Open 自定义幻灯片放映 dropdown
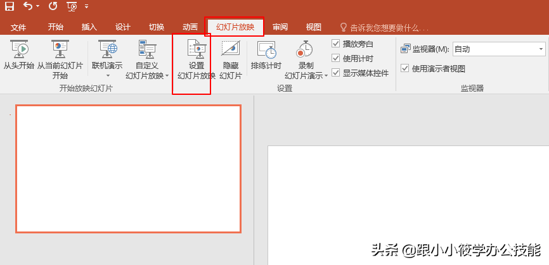This screenshot has width=549, height=265. tap(167, 76)
